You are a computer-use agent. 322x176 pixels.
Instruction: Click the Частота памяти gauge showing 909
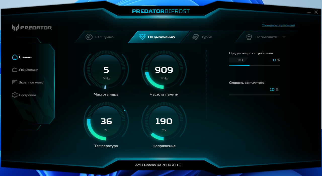coord(164,70)
